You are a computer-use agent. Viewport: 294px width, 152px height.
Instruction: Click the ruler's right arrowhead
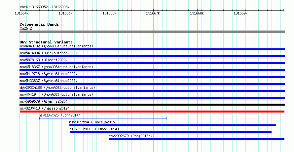coord(283,10)
